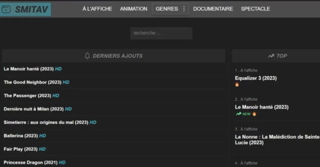
Task: Click the fire icon next to the NEW badge
Action: tap(254, 114)
